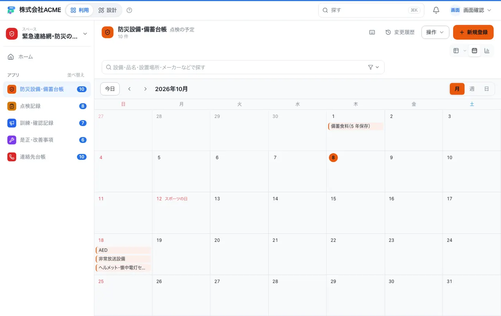Screen dimensions: 501x316
Task: Click the 防災設備・備蓄台帳 header shield icon
Action: click(108, 32)
